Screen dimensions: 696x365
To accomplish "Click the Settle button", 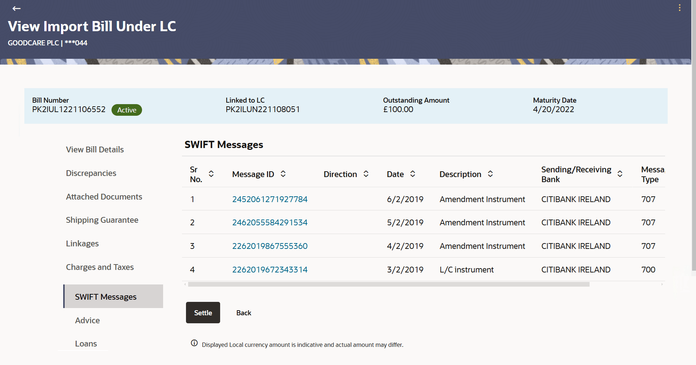I will tap(203, 312).
